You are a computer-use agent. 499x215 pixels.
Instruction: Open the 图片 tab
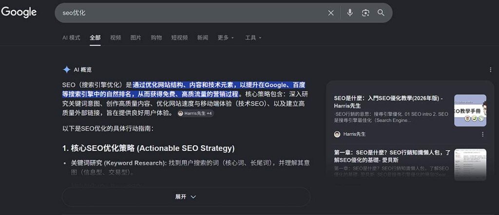[136, 37]
